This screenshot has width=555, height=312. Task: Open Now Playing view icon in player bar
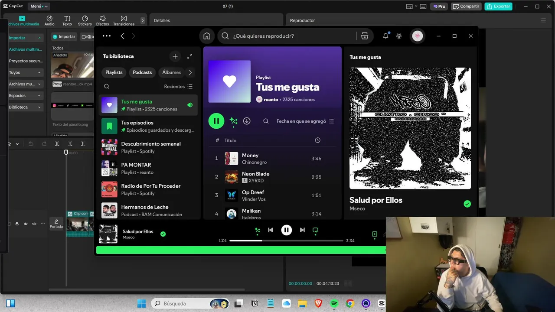click(x=375, y=234)
